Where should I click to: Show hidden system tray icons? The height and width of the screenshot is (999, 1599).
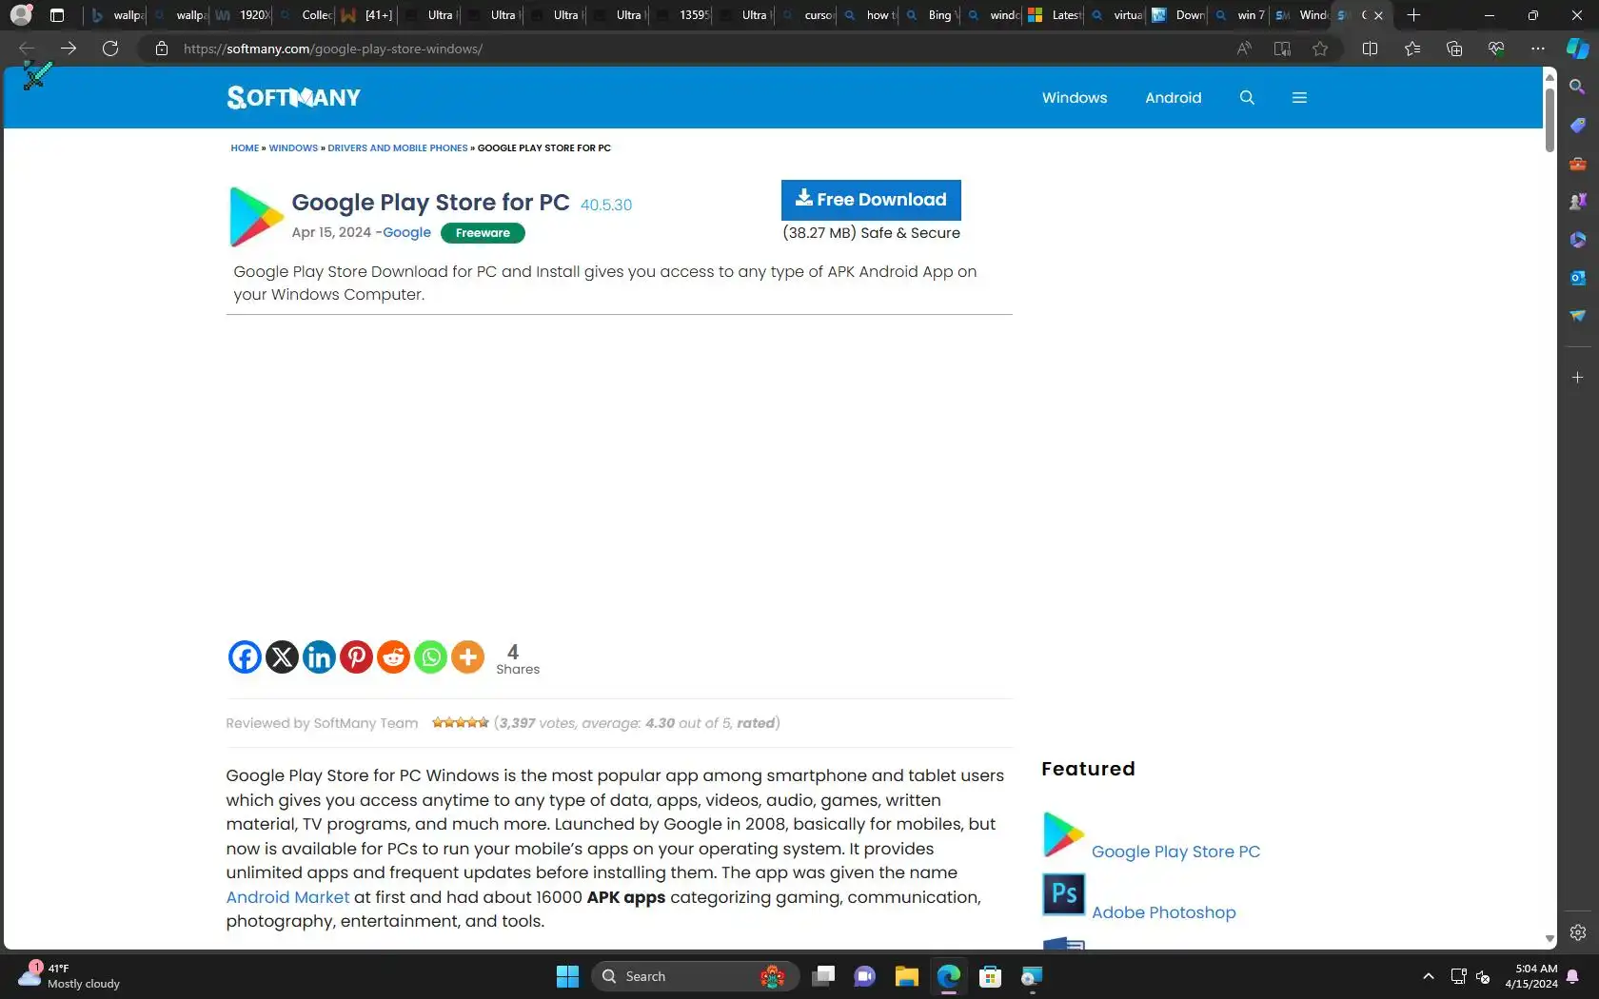coord(1428,976)
